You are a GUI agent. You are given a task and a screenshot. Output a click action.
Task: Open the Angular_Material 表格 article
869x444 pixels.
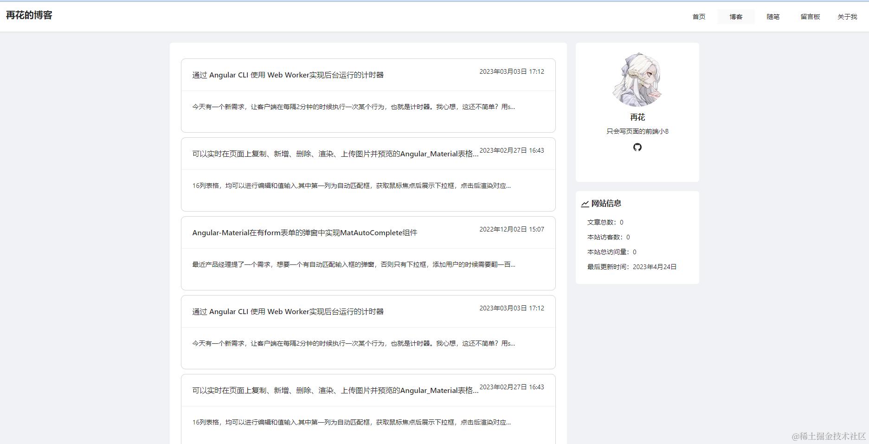[x=335, y=154]
